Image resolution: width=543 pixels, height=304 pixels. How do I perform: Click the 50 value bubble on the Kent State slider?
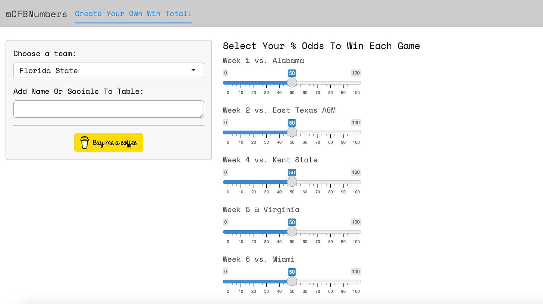click(292, 172)
